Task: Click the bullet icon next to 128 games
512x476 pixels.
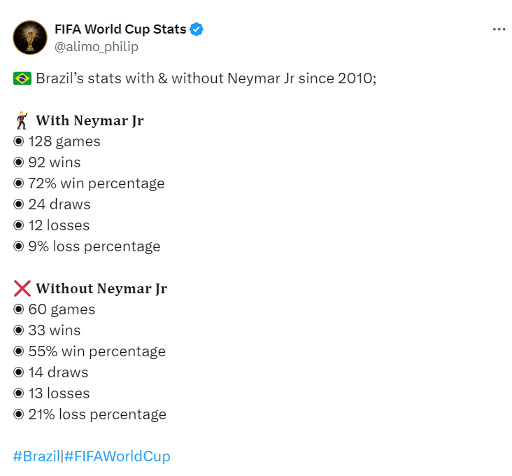Action: pyautogui.click(x=18, y=141)
